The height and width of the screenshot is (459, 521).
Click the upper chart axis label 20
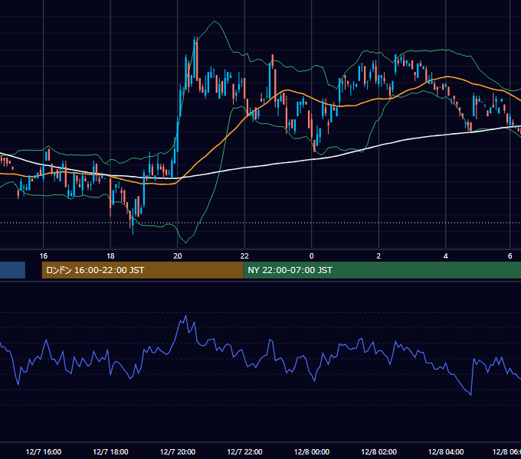coord(178,256)
